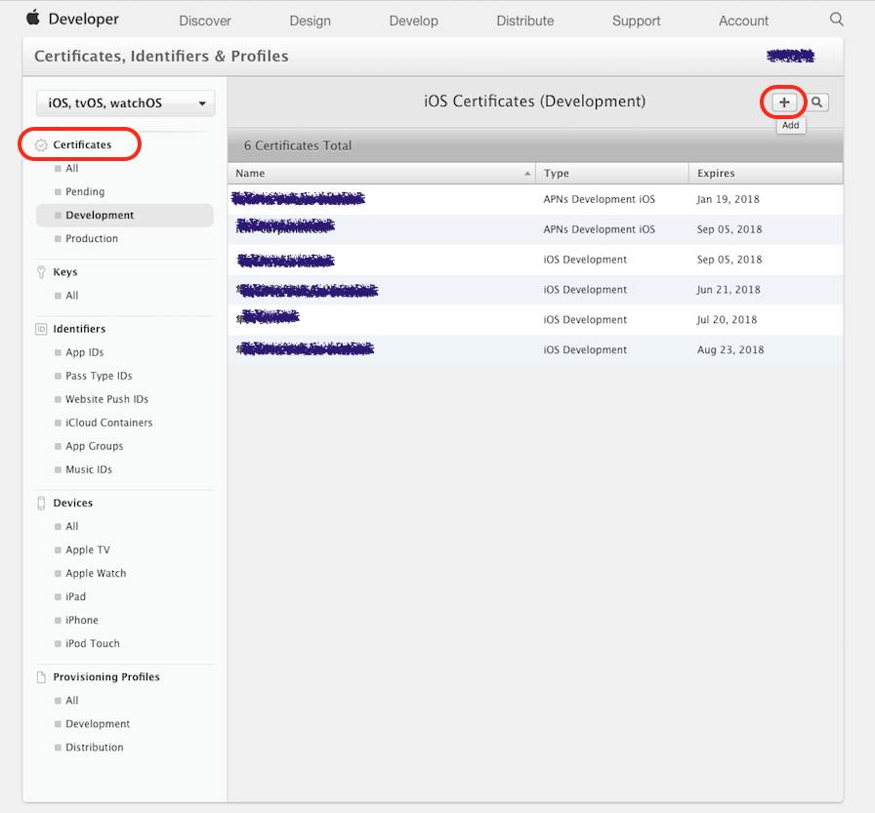Viewport: 875px width, 813px height.
Task: Open Support in top navigation
Action: tap(636, 20)
